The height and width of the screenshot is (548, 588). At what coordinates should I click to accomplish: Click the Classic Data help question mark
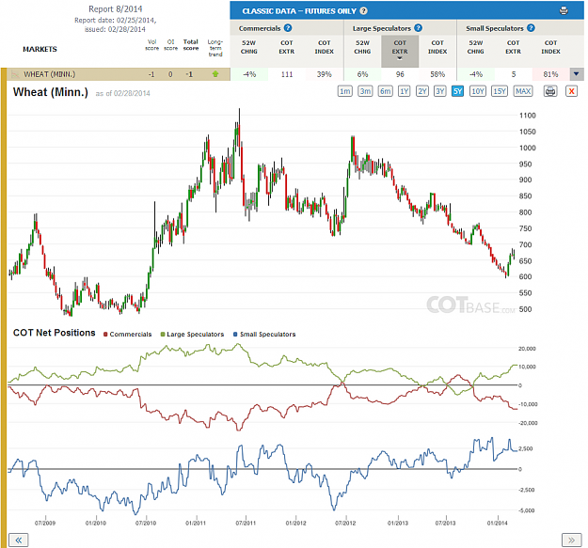pos(363,11)
